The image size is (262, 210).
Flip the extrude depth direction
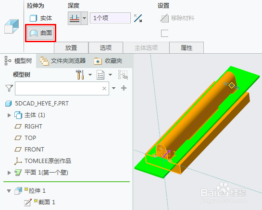[138, 18]
